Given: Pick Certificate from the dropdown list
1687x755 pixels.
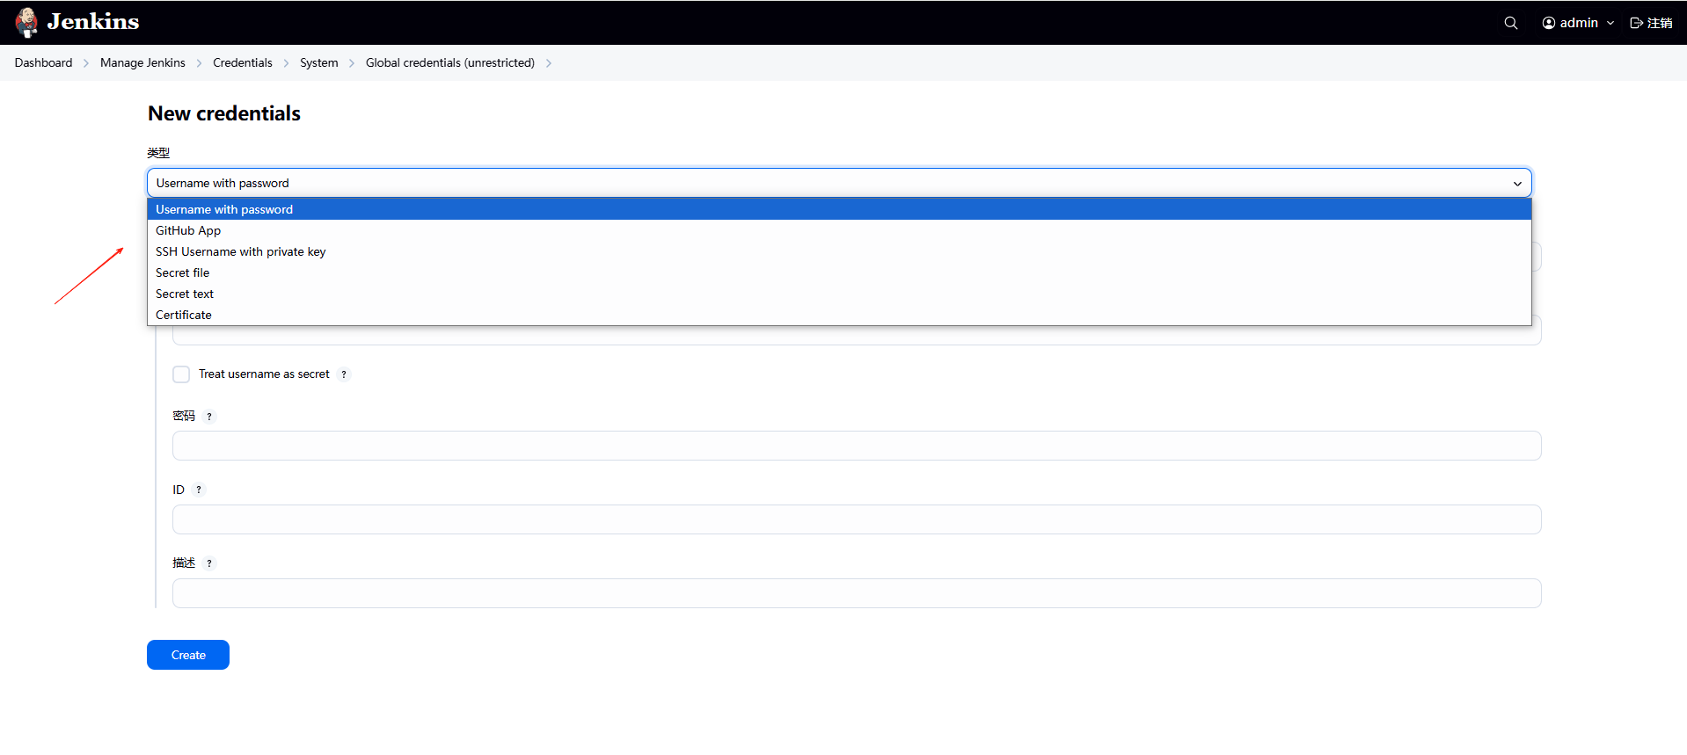Looking at the screenshot, I should point(184,315).
